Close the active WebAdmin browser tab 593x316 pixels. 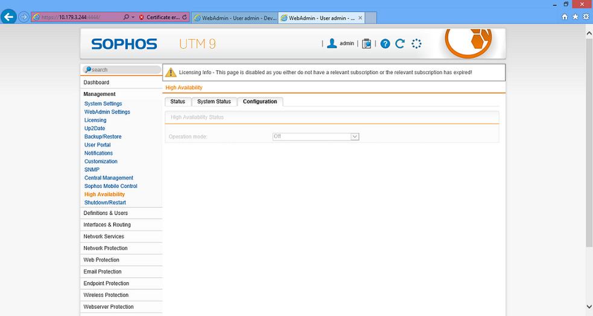click(360, 17)
